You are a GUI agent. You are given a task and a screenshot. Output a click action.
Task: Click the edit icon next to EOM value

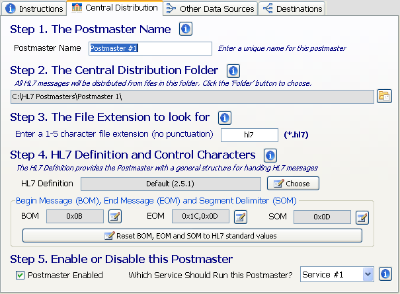coord(241,216)
